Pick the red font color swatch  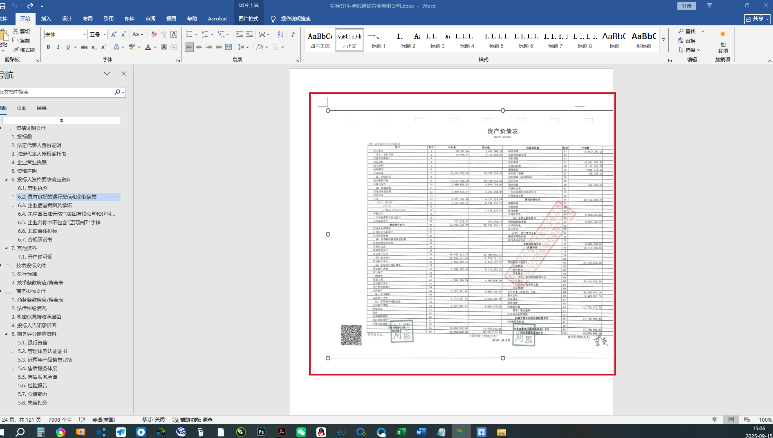pos(148,47)
